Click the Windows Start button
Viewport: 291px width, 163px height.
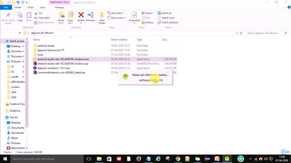5,159
